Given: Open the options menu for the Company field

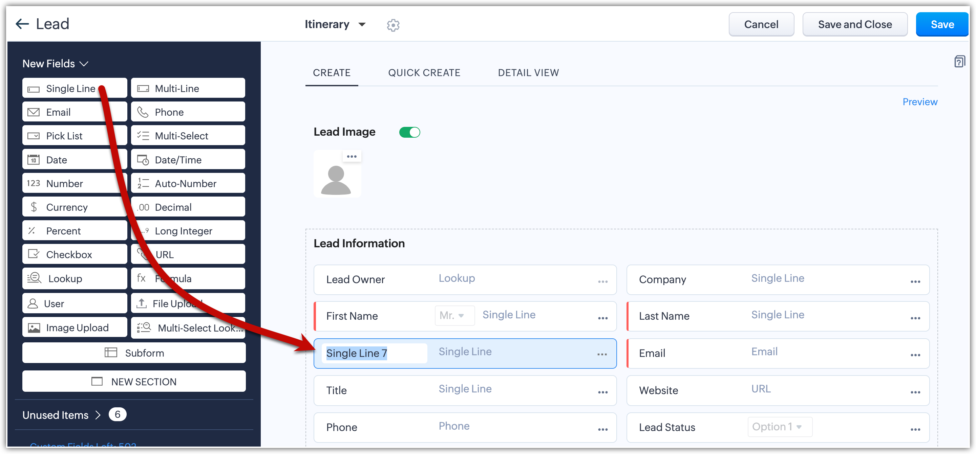Looking at the screenshot, I should (x=915, y=281).
